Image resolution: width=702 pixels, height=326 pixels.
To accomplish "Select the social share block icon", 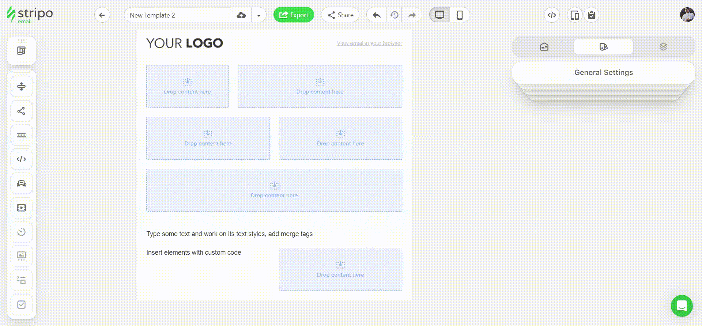I will 22,111.
